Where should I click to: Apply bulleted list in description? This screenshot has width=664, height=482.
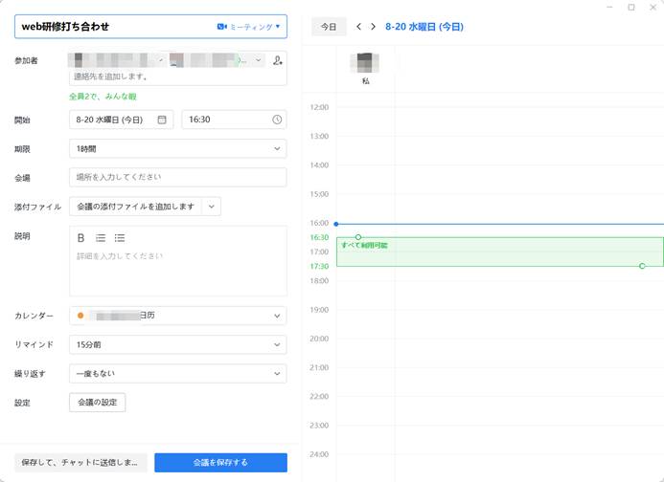point(120,238)
